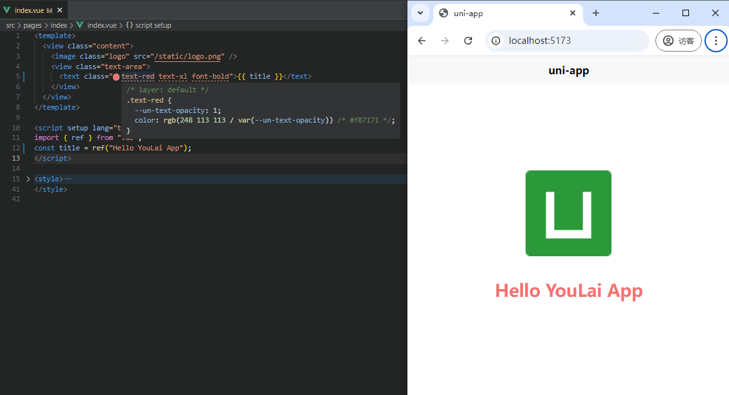729x395 pixels.
Task: View site information icon in address bar
Action: pyautogui.click(x=496, y=41)
